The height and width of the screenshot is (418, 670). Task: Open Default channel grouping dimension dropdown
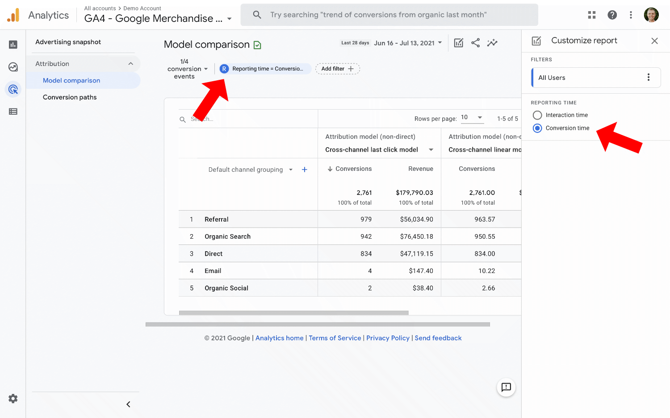250,170
